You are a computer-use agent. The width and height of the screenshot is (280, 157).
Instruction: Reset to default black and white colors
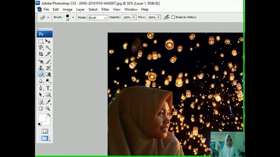pos(39,124)
